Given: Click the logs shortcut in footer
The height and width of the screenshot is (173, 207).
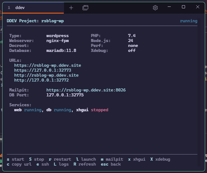Looking at the screenshot, I should click(x=61, y=164).
